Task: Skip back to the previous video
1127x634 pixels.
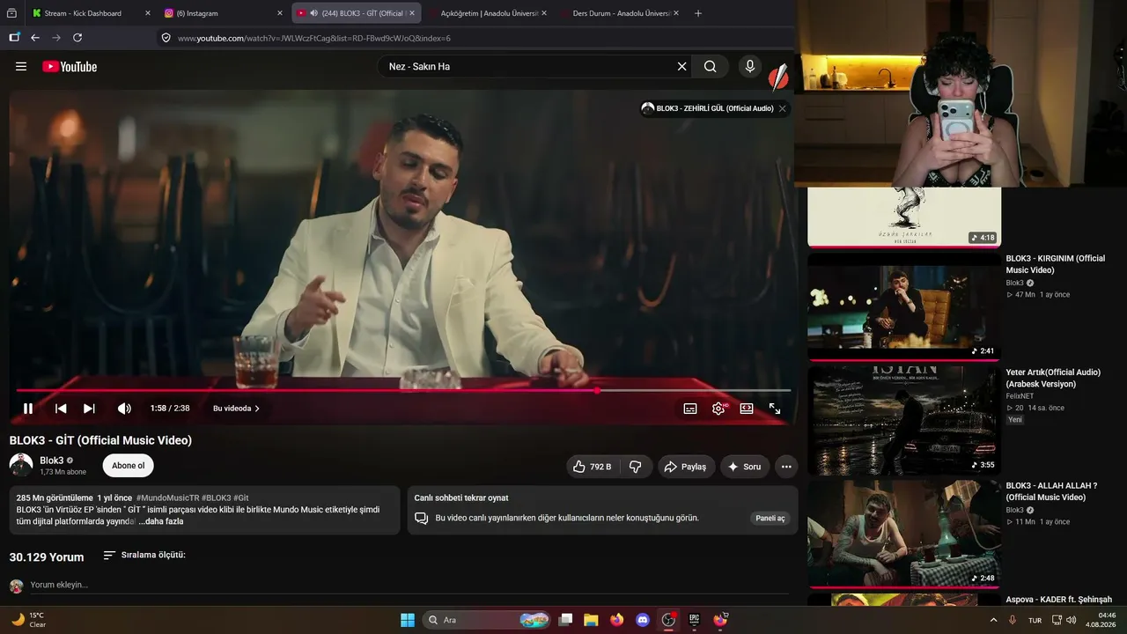Action: [x=61, y=409]
